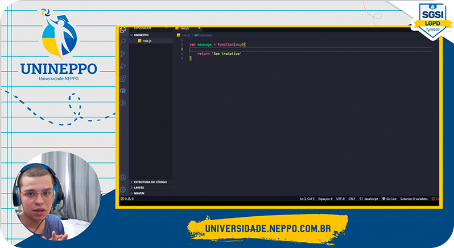Change file encoding UTF-8 in status bar
Viewport: 454px width, 248px height.
(340, 199)
